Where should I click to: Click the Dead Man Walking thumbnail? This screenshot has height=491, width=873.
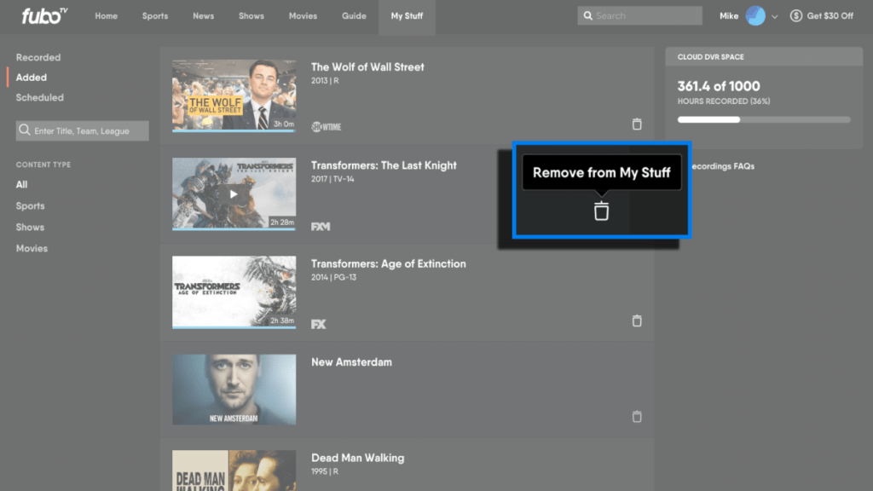tap(234, 470)
